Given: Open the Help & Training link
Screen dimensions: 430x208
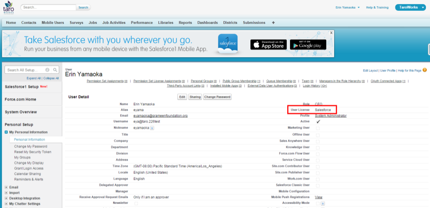Looking at the screenshot, I should click(377, 7).
